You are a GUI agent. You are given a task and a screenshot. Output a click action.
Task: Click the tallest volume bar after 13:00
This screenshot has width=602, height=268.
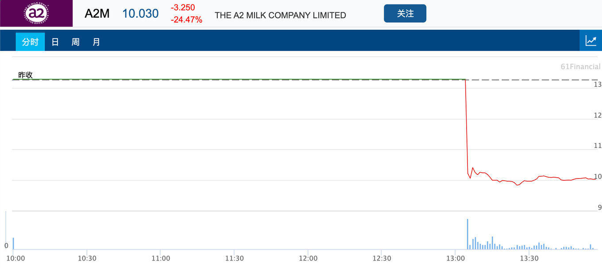click(467, 234)
